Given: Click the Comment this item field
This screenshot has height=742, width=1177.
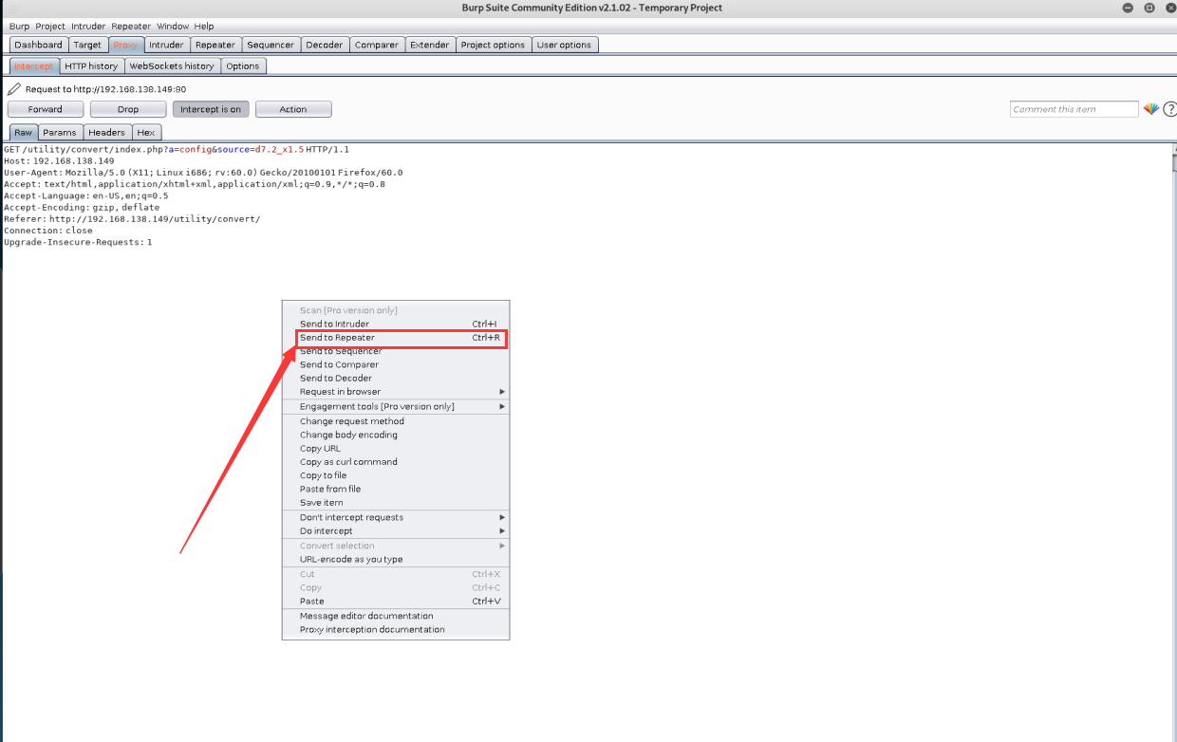Looking at the screenshot, I should click(x=1074, y=109).
